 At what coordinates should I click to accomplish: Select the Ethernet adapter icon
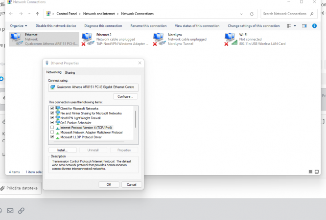click(x=16, y=39)
